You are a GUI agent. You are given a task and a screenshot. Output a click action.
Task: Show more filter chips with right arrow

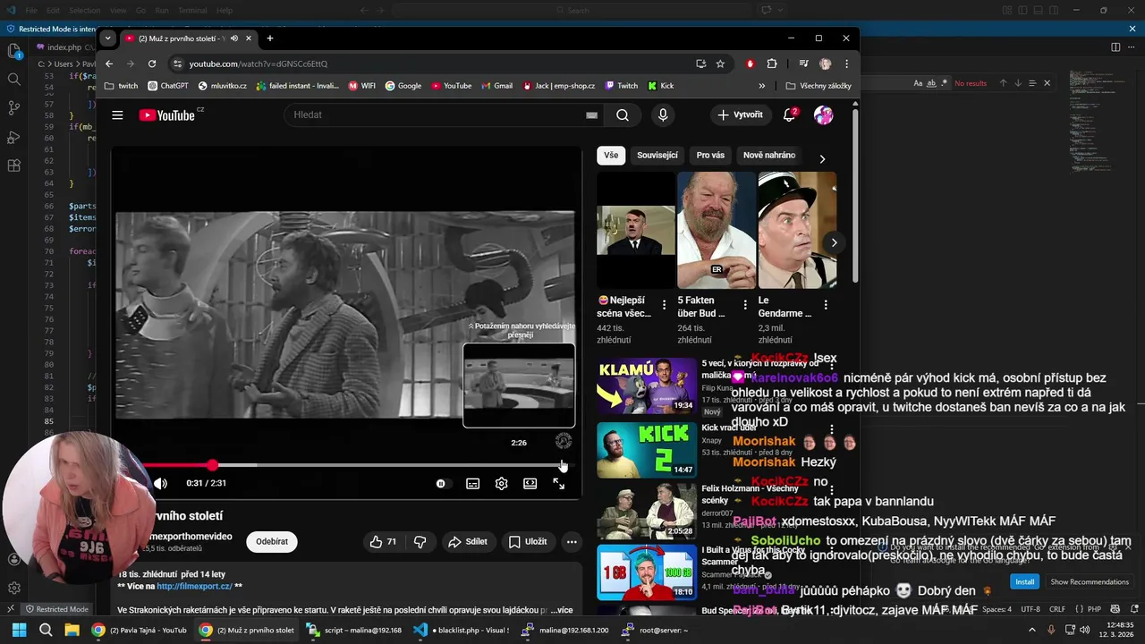(x=822, y=158)
